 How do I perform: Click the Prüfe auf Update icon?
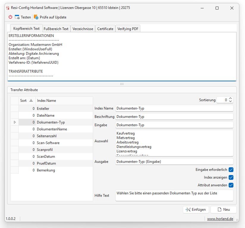[36, 17]
